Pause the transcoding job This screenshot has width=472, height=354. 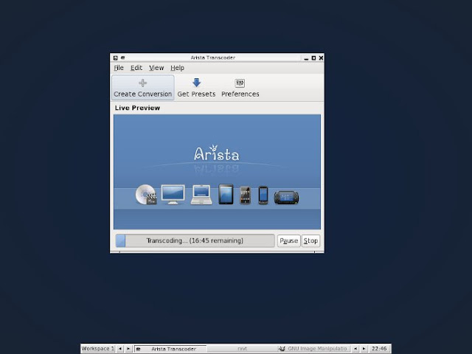(288, 240)
